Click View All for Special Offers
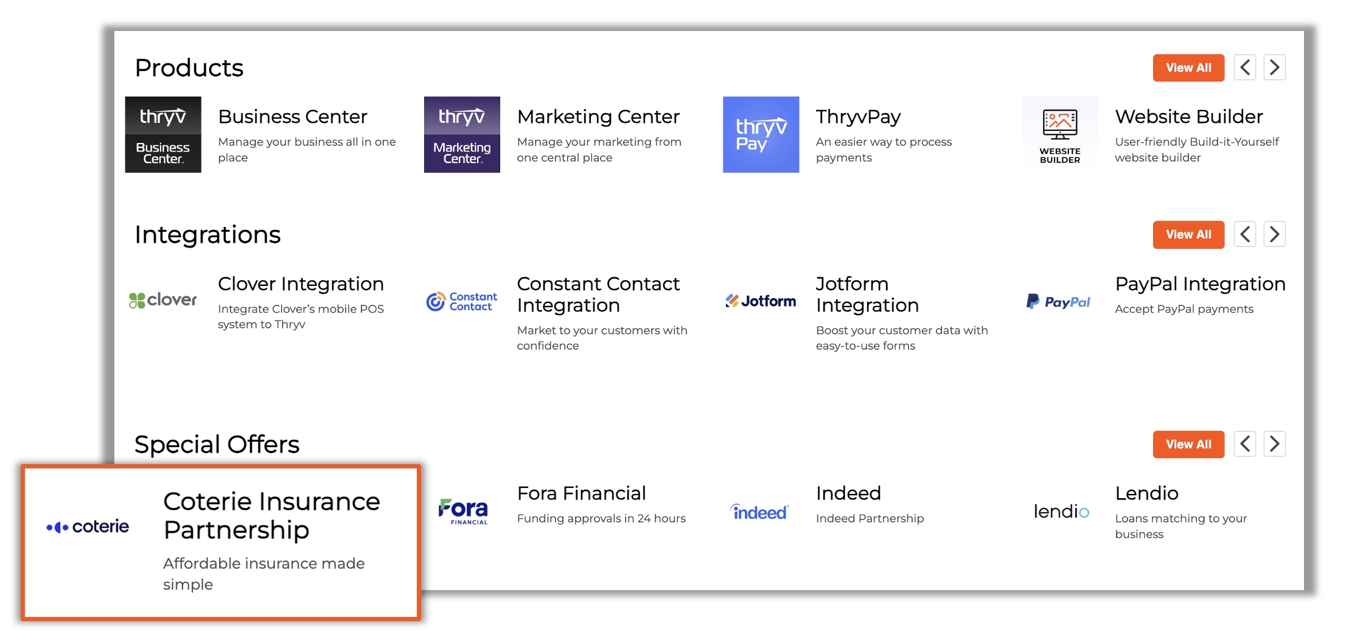 [x=1188, y=444]
